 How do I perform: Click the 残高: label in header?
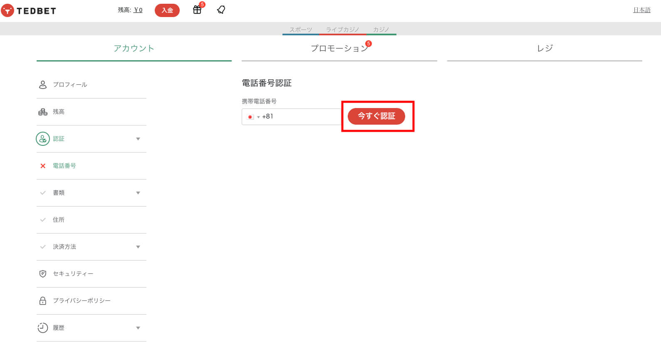coord(124,10)
